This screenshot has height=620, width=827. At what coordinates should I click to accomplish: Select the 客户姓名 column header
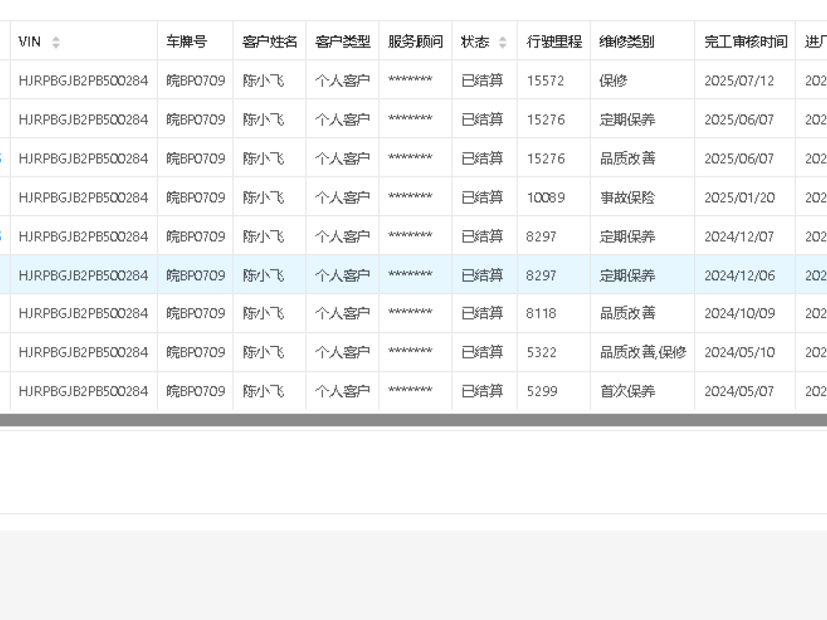269,42
